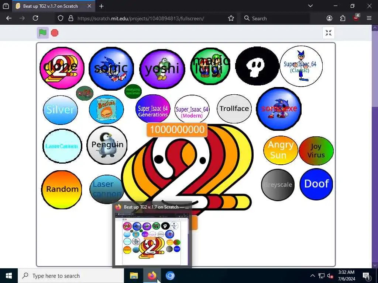
Task: Open the muted volume tray icon
Action: pos(330,276)
